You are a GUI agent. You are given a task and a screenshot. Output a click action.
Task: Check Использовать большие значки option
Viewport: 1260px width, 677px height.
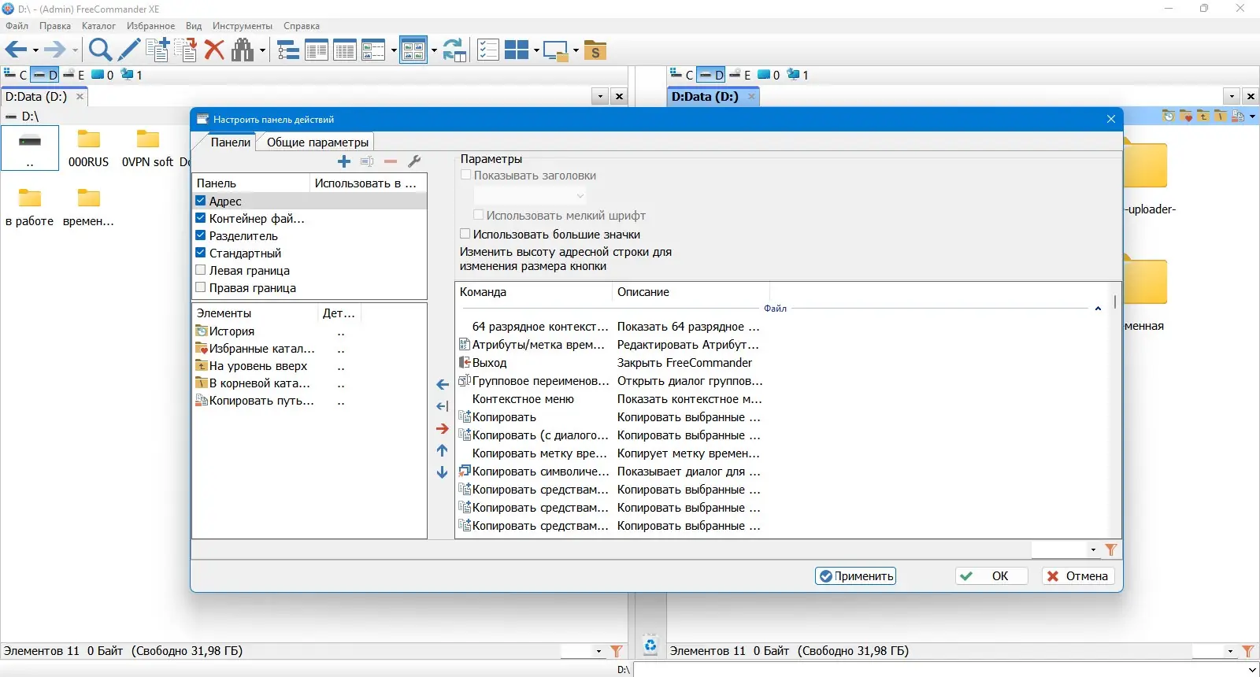pyautogui.click(x=465, y=234)
